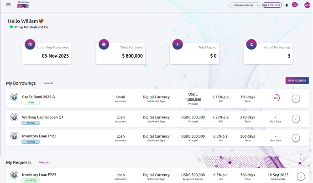Click the No. of Borrowings people icon
This screenshot has height=183, width=313.
[251, 44]
